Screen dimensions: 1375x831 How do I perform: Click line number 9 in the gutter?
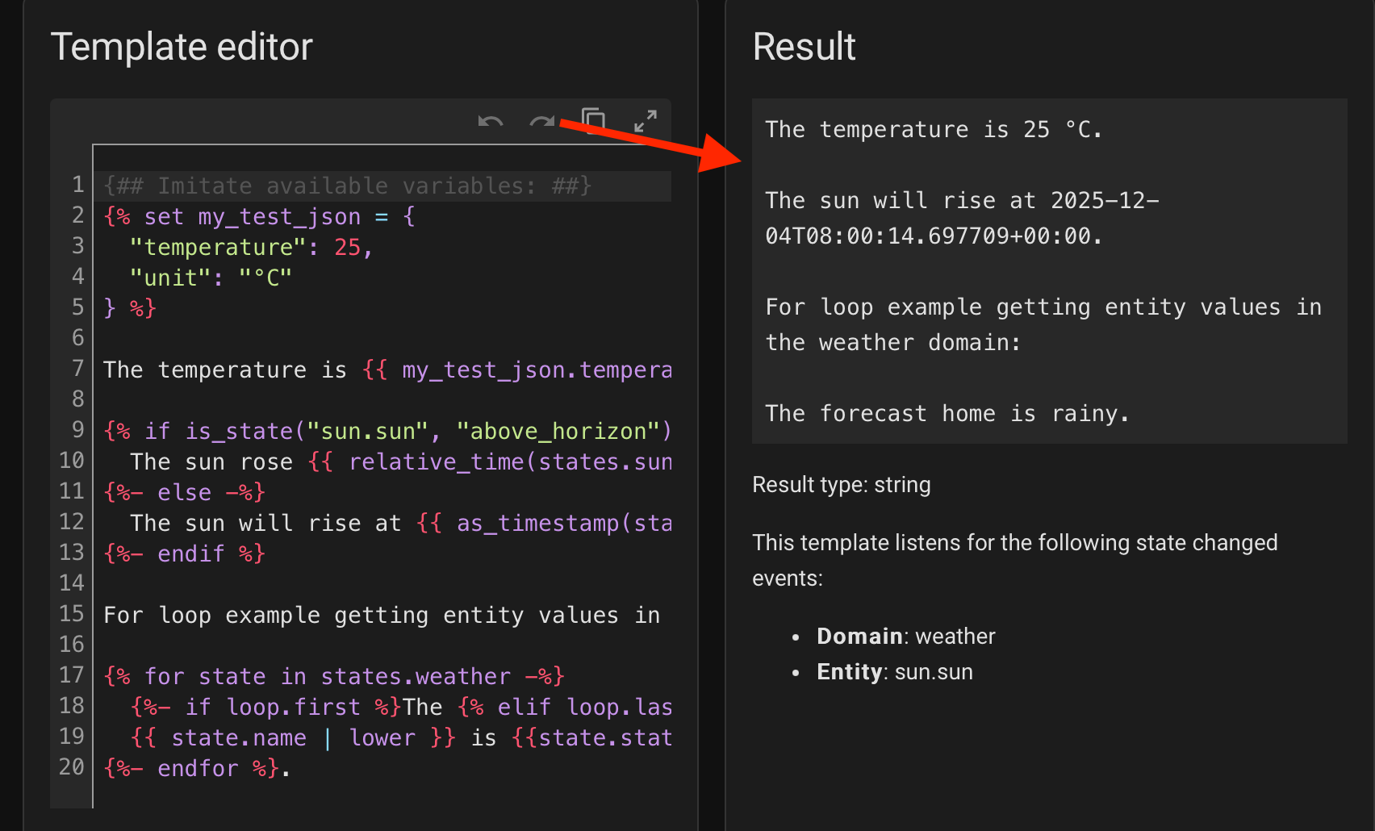coord(77,430)
